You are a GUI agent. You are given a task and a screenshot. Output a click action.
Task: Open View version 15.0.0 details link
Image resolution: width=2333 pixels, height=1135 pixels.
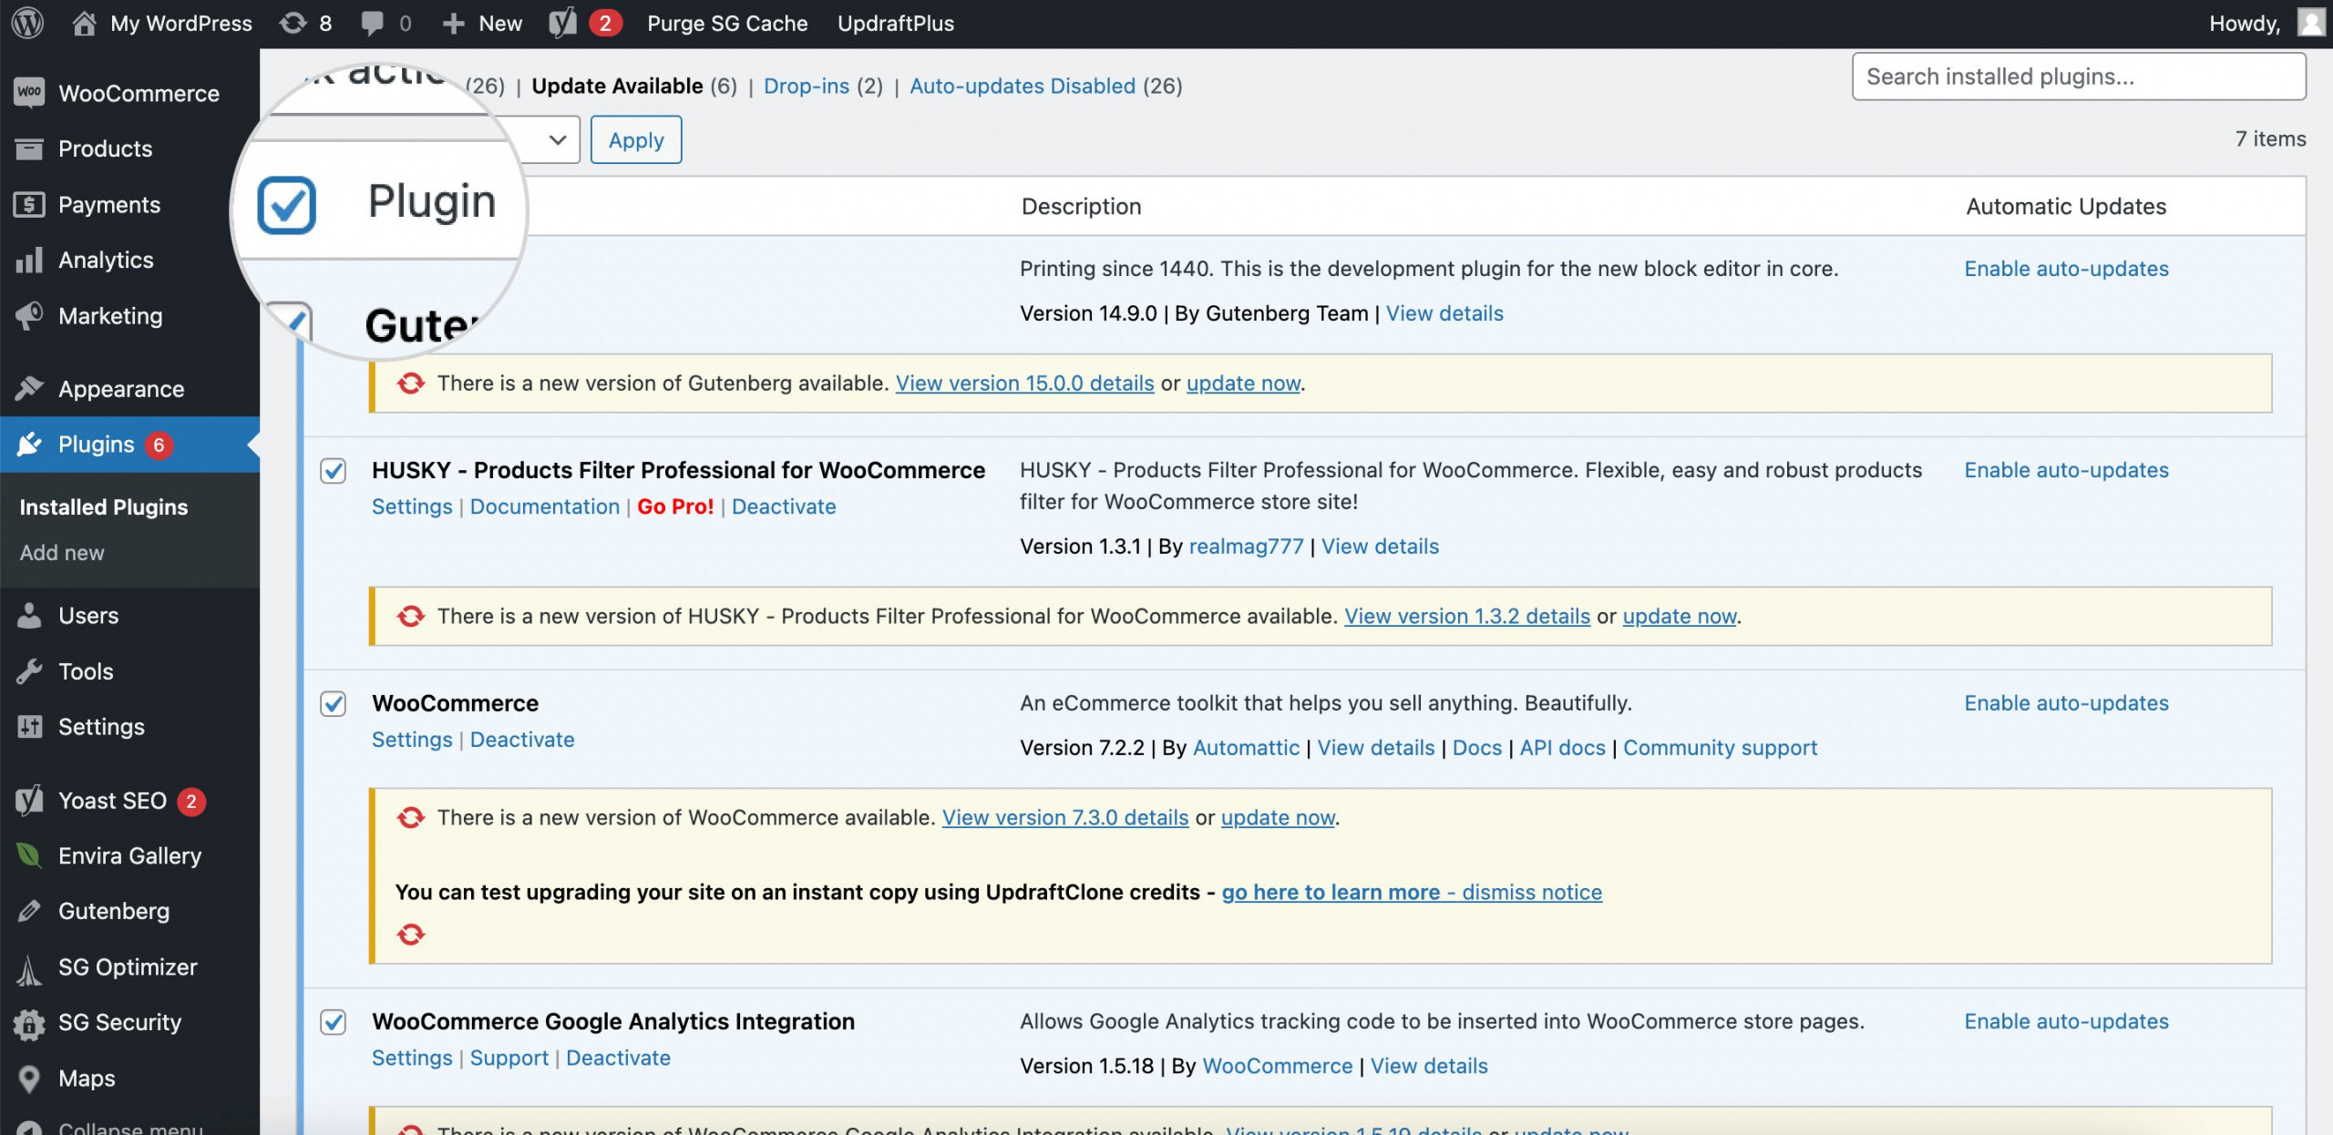1024,383
